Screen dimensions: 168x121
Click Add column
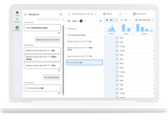pyautogui.click(x=139, y=14)
